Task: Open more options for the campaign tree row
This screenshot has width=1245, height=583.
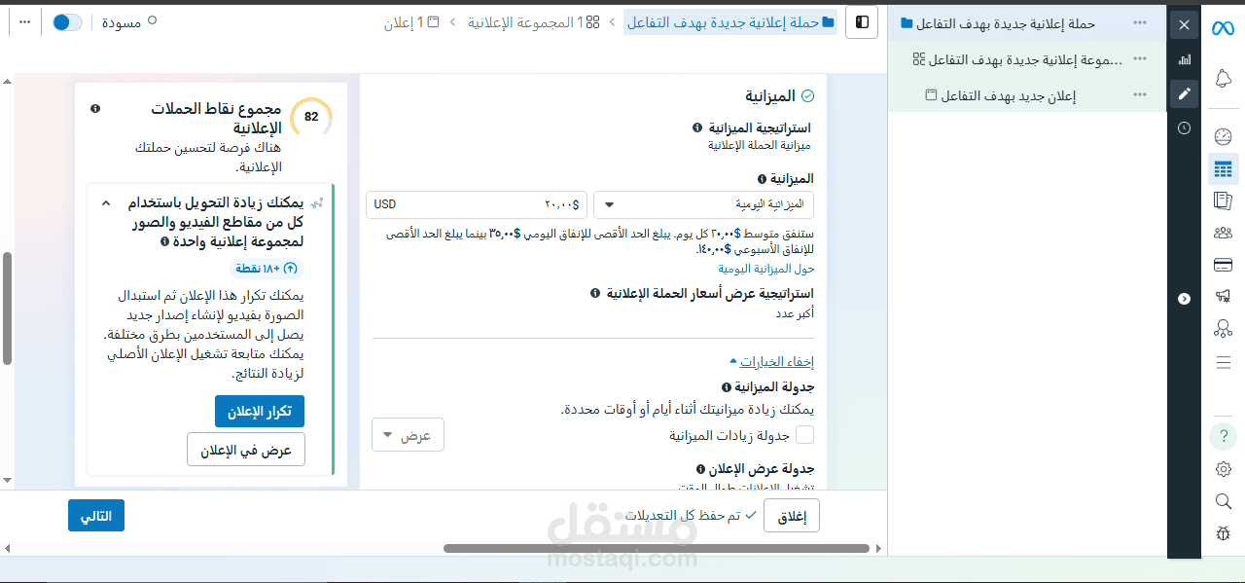Action: pyautogui.click(x=1140, y=22)
